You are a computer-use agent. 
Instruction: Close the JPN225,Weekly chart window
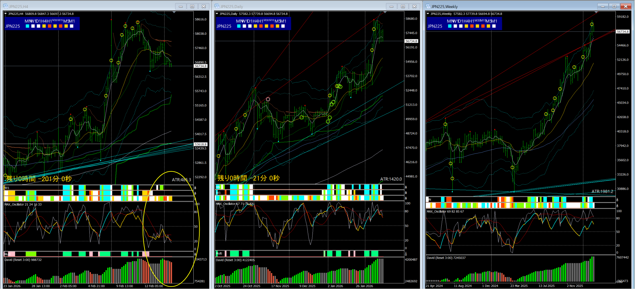point(626,6)
